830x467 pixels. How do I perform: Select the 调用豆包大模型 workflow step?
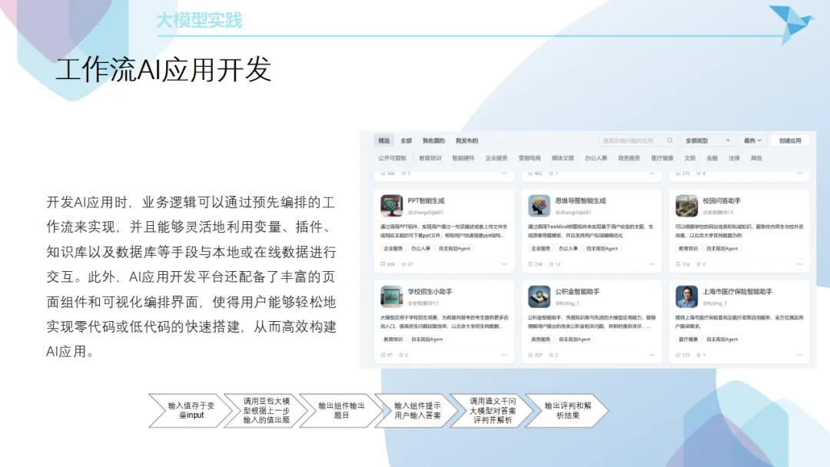(x=266, y=410)
